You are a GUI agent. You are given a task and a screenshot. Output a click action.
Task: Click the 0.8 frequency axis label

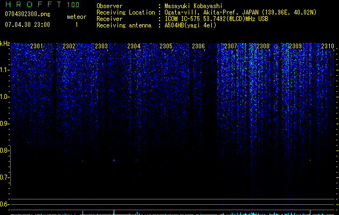click(4, 150)
